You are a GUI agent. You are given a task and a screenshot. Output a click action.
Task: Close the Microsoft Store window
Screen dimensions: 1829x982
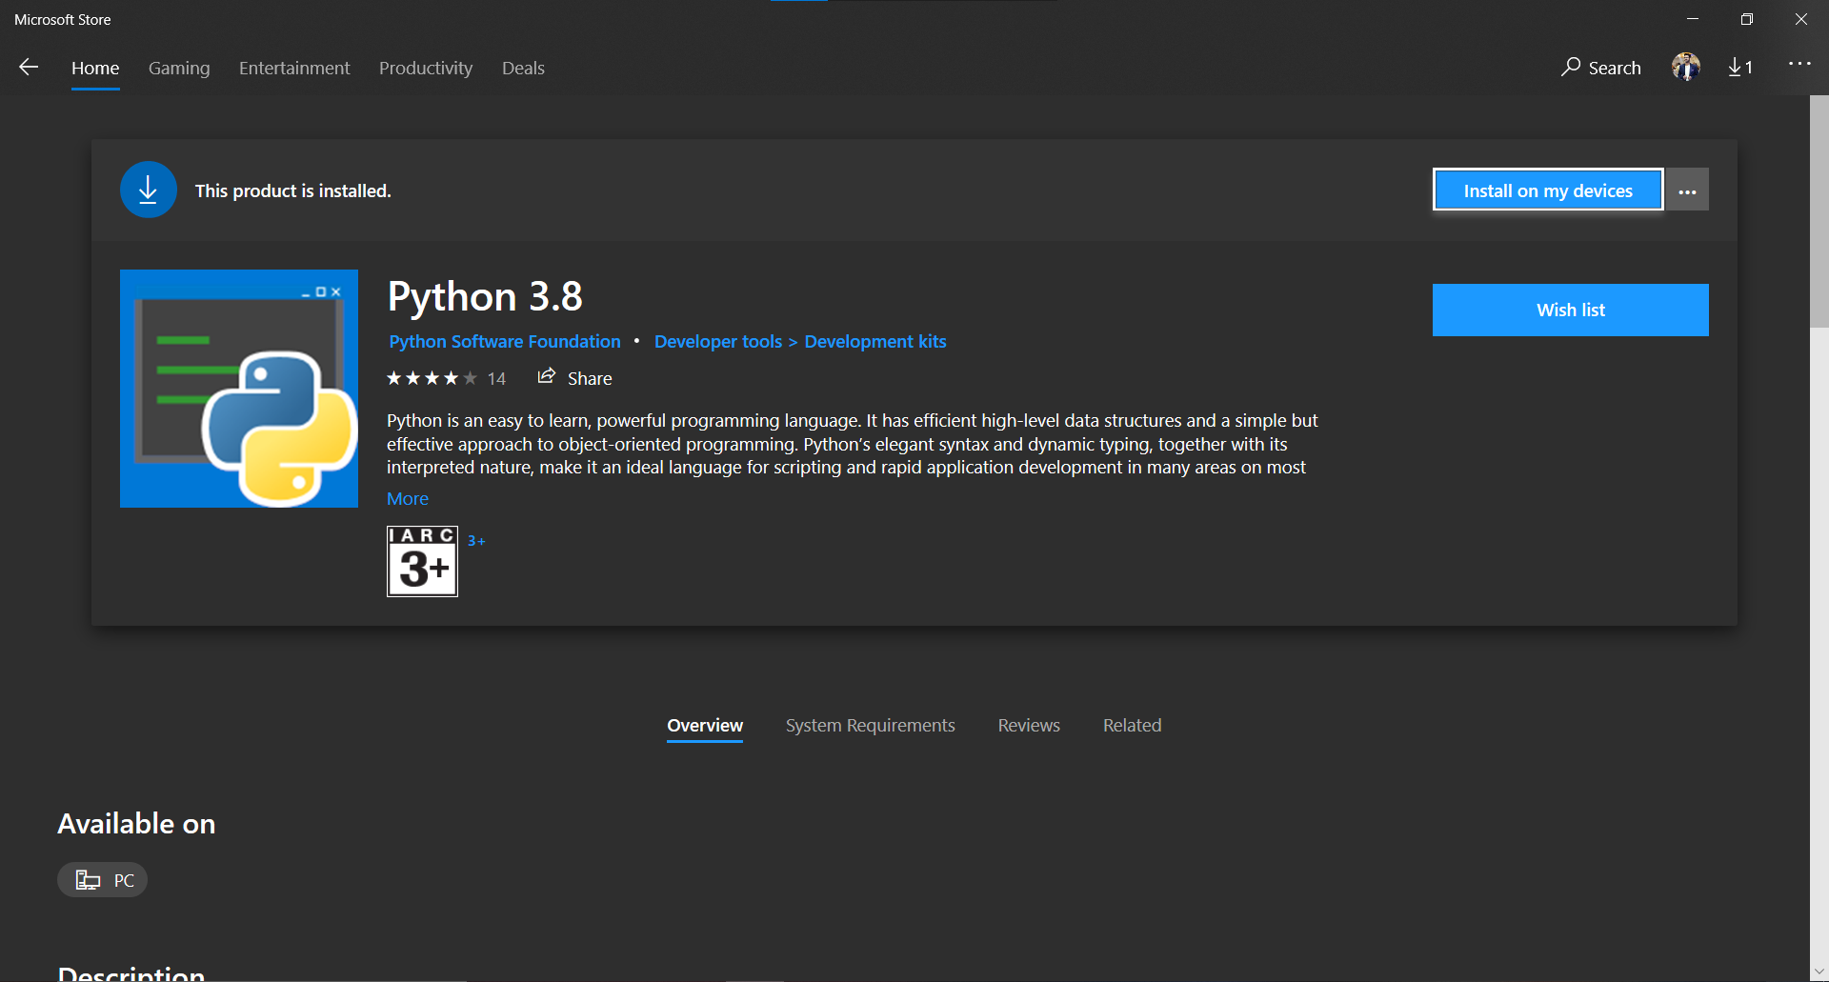click(1801, 19)
